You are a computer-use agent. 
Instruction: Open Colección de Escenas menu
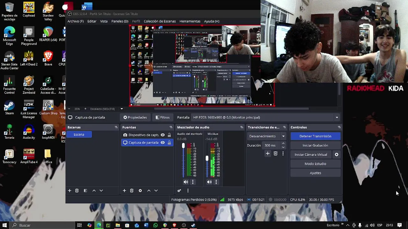pos(160,21)
